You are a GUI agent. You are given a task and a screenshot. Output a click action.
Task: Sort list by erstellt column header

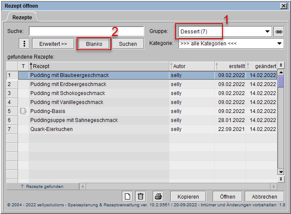pos(230,66)
